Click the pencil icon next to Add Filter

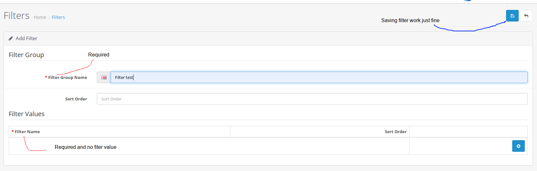(11, 38)
